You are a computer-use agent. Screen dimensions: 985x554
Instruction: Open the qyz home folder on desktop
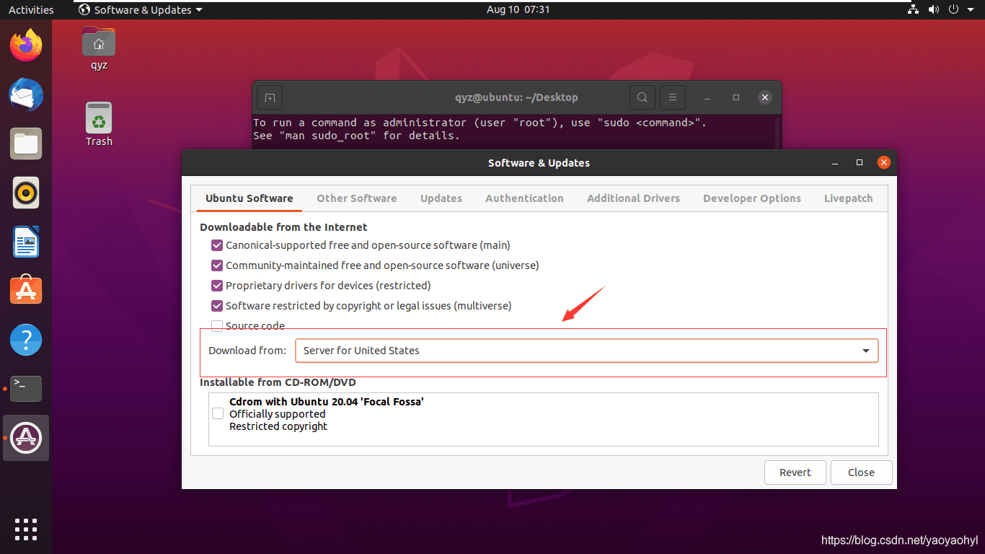pos(99,48)
